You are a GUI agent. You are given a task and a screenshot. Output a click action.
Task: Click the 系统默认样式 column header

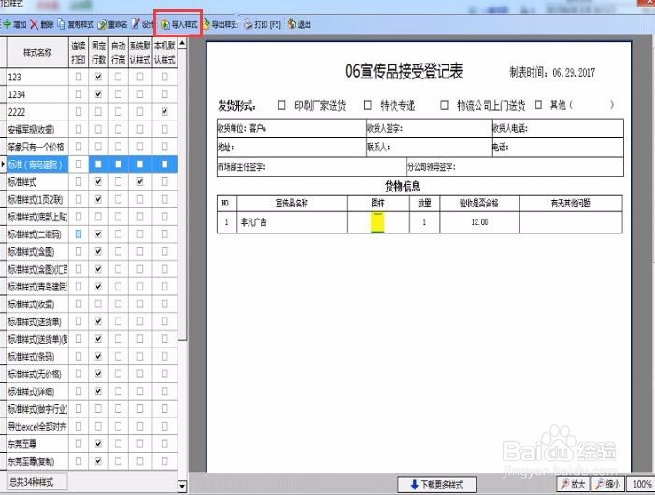coord(139,52)
